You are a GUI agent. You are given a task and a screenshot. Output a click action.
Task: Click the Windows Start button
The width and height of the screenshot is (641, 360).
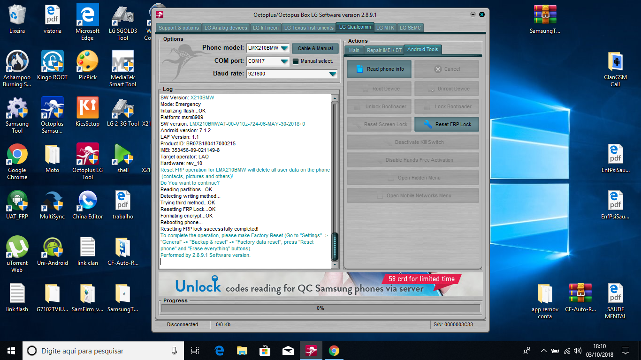tap(11, 351)
